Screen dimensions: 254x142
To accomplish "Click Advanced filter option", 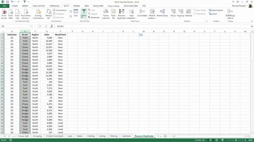I will tap(94, 17).
